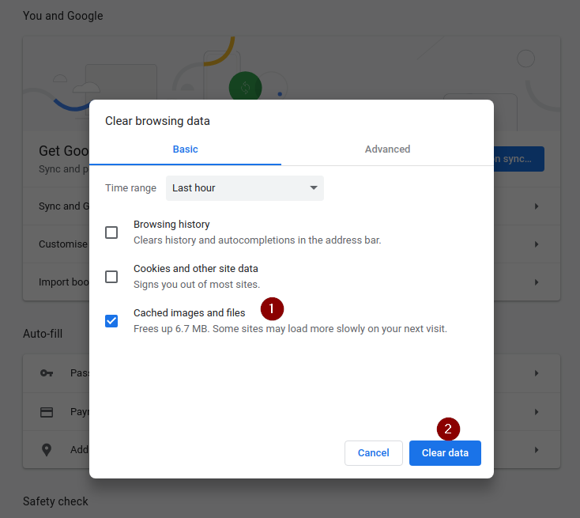Expand the Passwords row arrow
Image resolution: width=580 pixels, height=518 pixels.
(537, 373)
